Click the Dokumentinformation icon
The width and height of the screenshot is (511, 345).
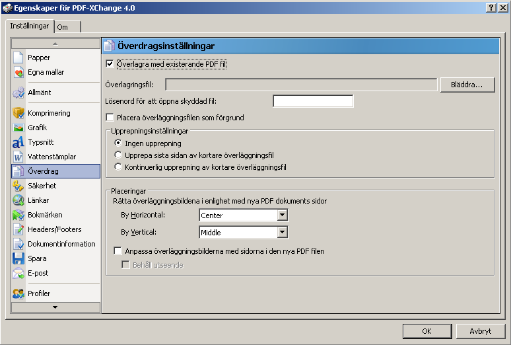click(x=18, y=244)
